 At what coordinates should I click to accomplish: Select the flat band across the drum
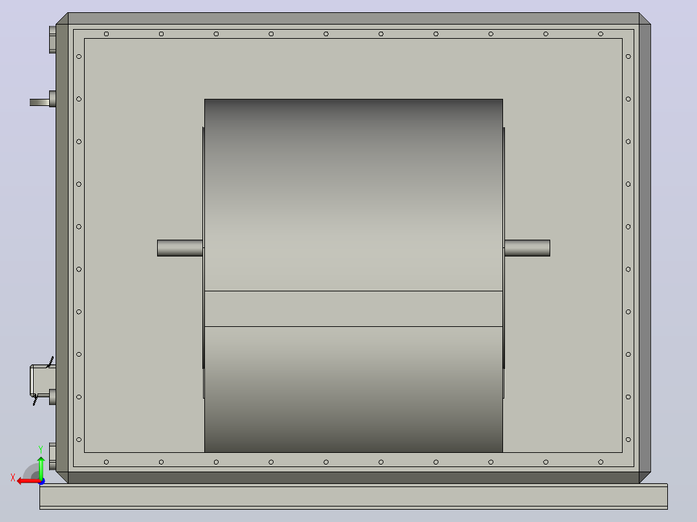pyautogui.click(x=354, y=309)
